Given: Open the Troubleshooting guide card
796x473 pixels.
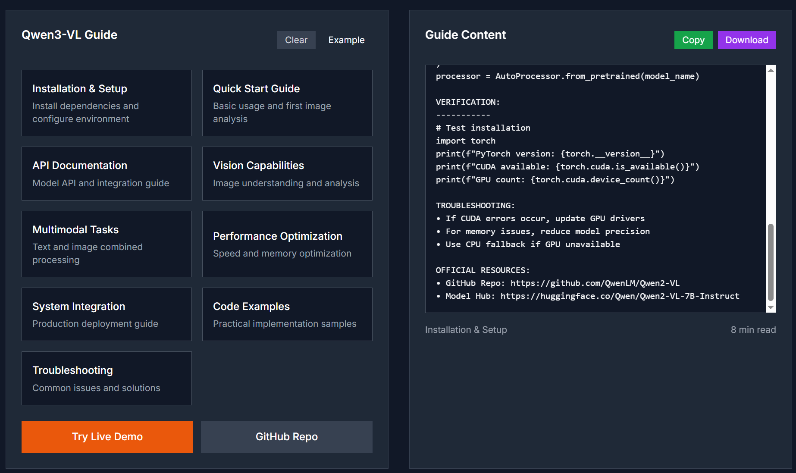Looking at the screenshot, I should coord(106,378).
